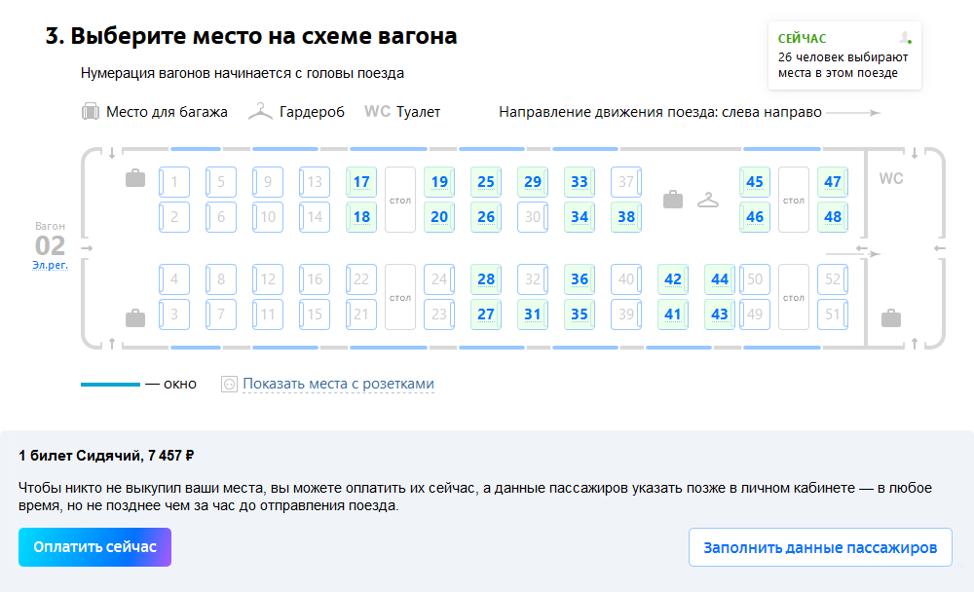Choose seat 35
This screenshot has height=592, width=974.
pos(580,314)
